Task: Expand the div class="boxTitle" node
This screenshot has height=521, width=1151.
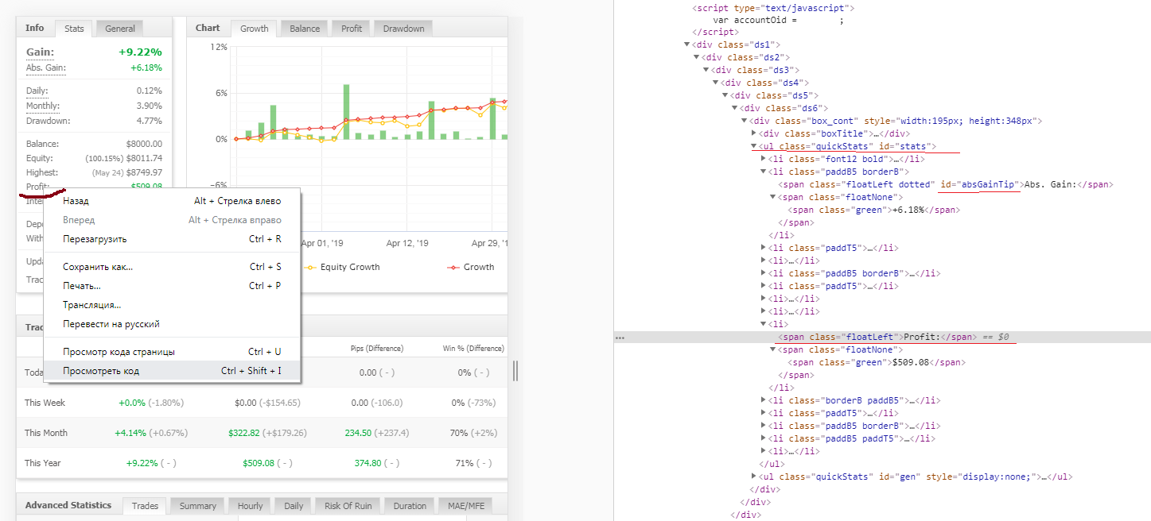Action: click(754, 133)
